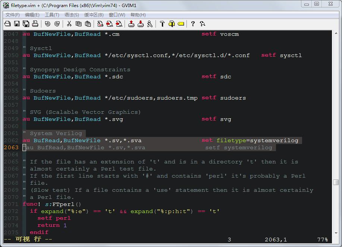
Task: Click '*.sdc' pattern on line 2053
Action: pos(114,76)
